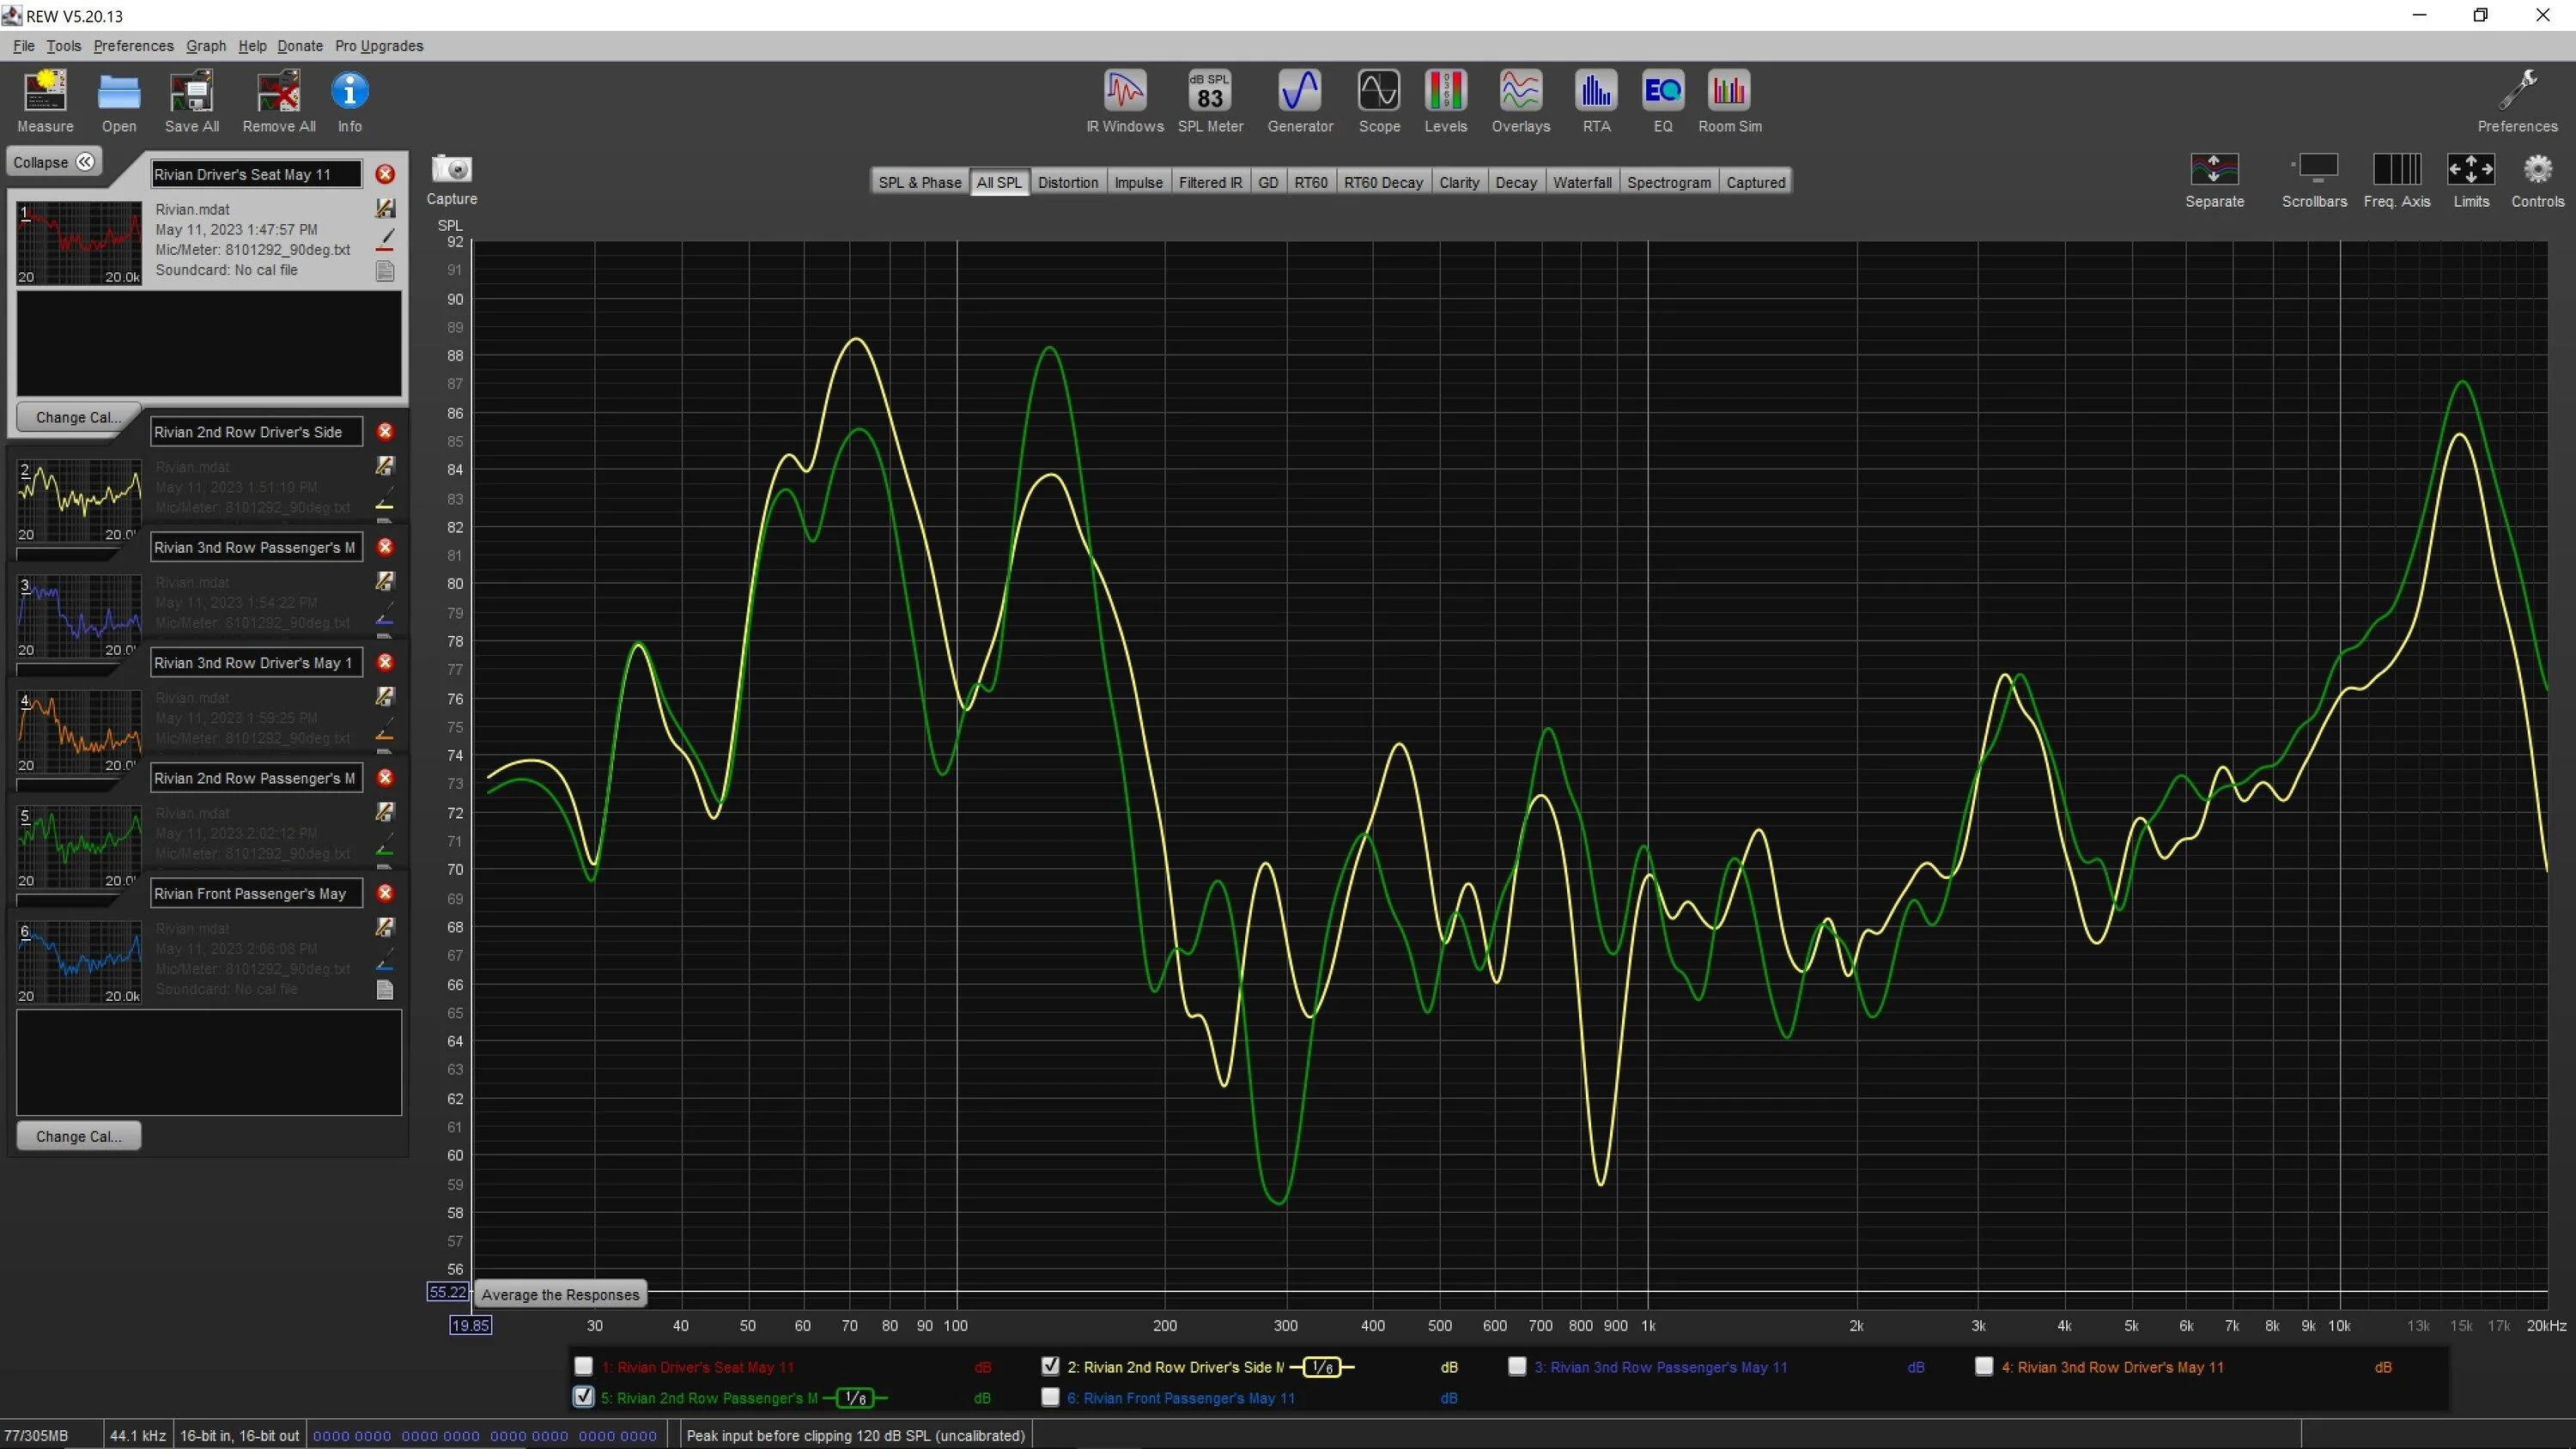This screenshot has width=2576, height=1449.
Task: Change trace colour for Rivian Driver's Seat
Action: pyautogui.click(x=385, y=240)
